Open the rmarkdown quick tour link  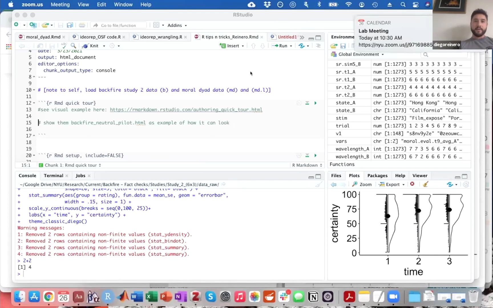(x=186, y=110)
